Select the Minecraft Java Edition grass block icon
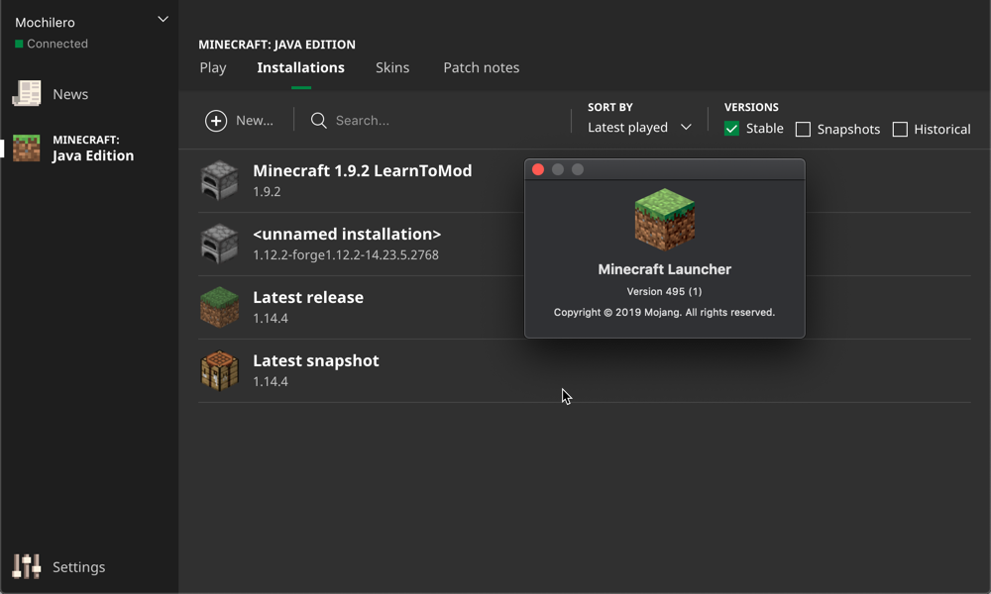This screenshot has width=991, height=594. pyautogui.click(x=27, y=148)
